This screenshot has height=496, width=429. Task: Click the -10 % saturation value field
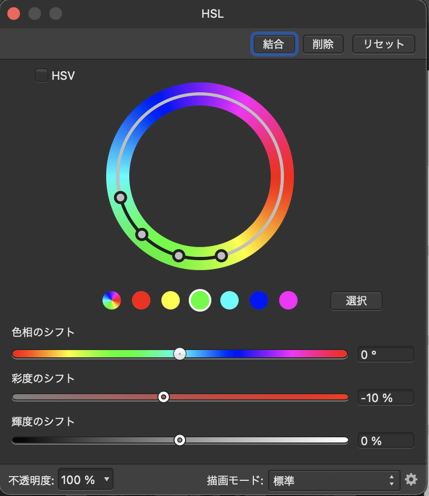click(x=386, y=397)
